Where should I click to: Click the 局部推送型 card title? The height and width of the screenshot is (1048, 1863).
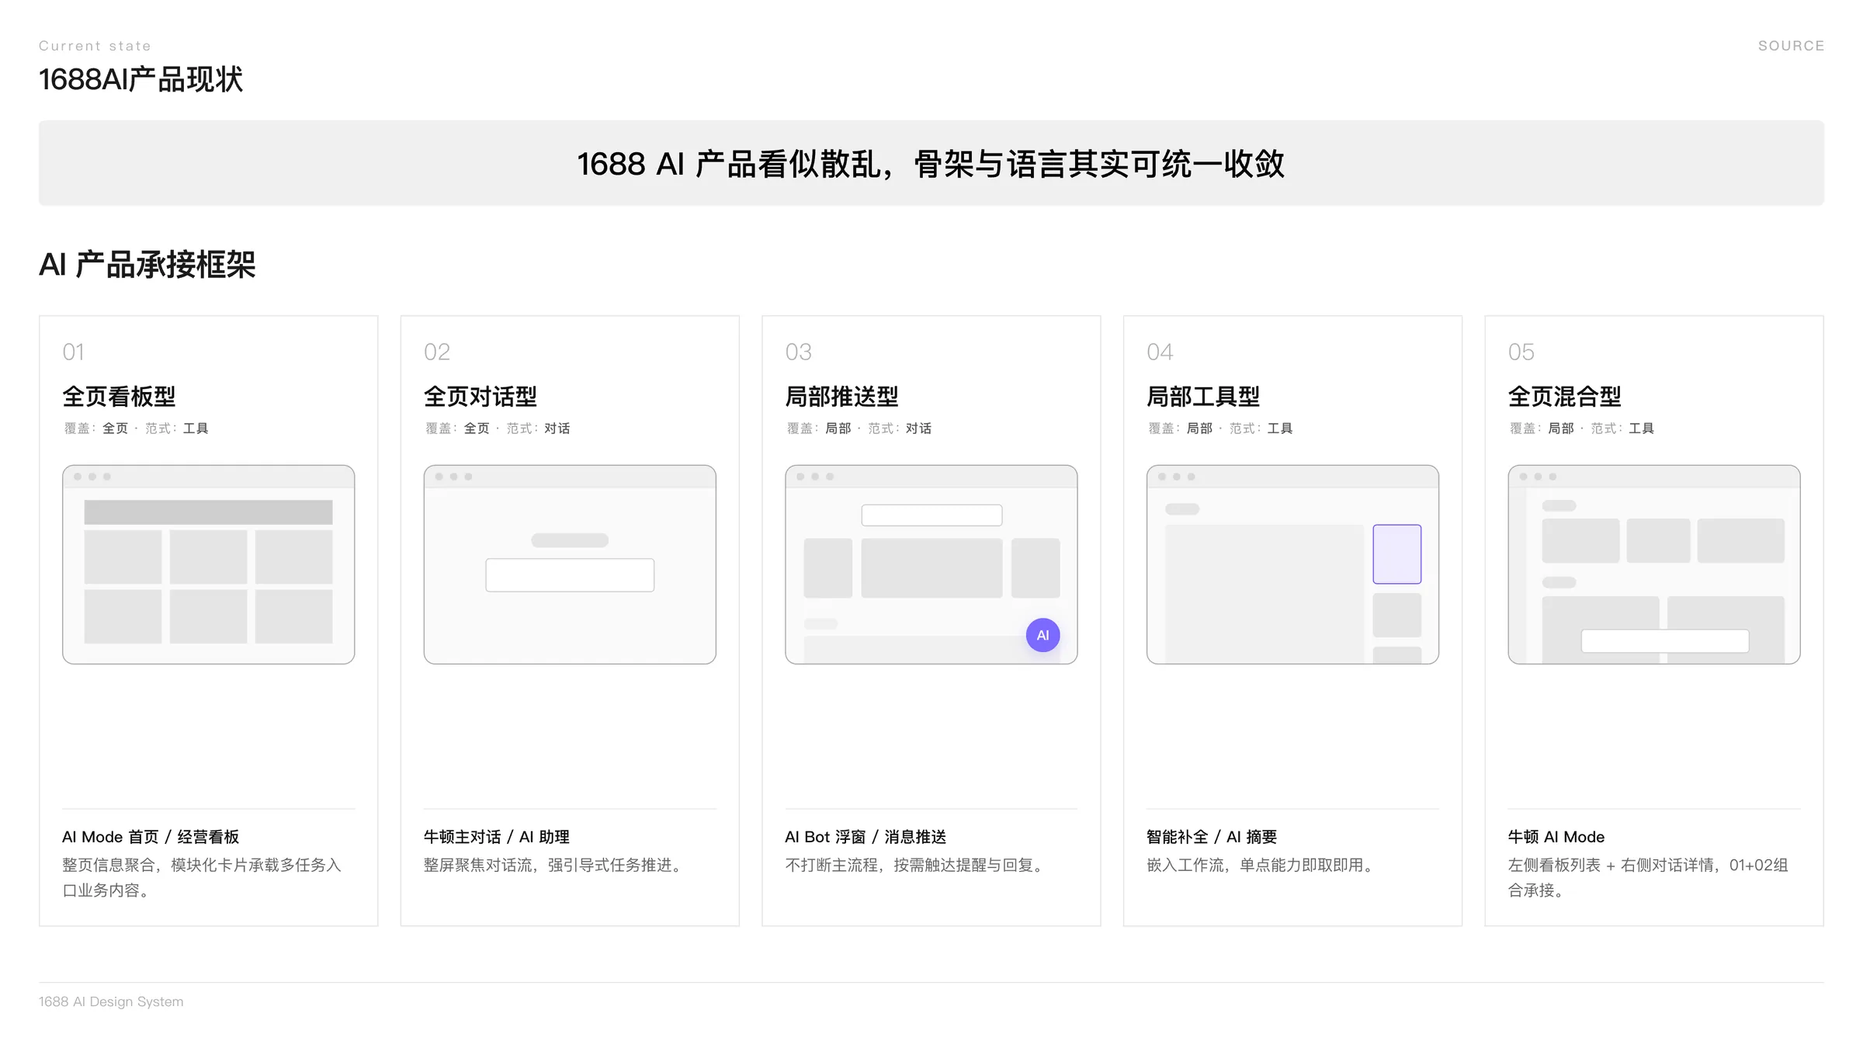[841, 397]
